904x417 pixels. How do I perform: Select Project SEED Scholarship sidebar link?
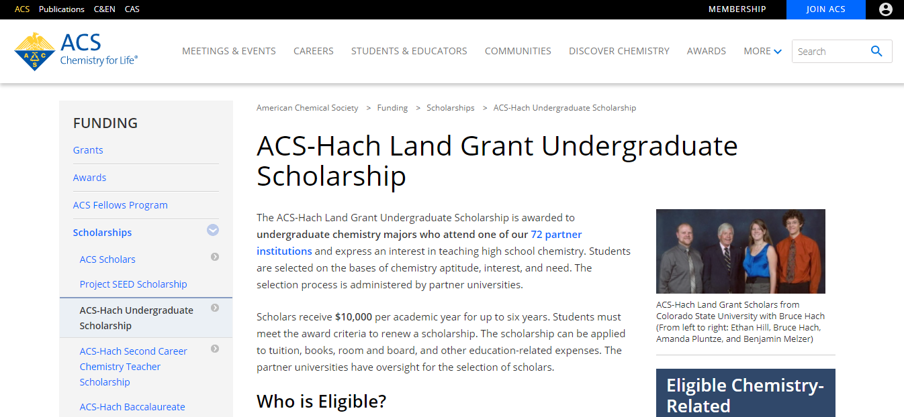[x=133, y=284]
